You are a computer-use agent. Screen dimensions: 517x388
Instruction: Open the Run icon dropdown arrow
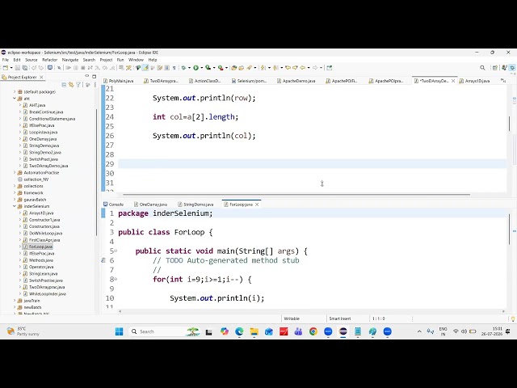click(x=201, y=68)
